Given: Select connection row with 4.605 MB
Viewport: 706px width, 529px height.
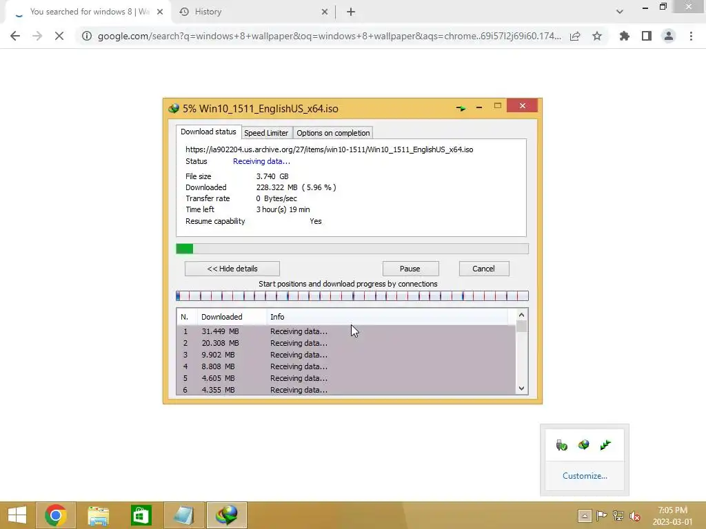Looking at the screenshot, I should 346,378.
